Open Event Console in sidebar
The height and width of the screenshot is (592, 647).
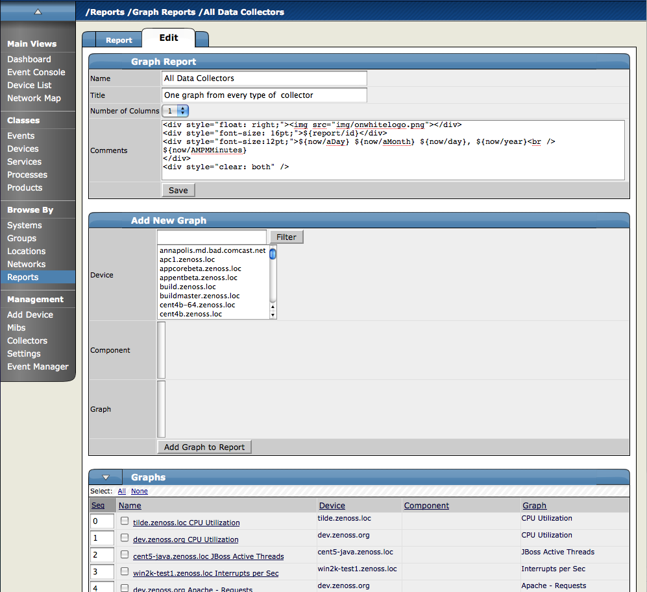36,72
